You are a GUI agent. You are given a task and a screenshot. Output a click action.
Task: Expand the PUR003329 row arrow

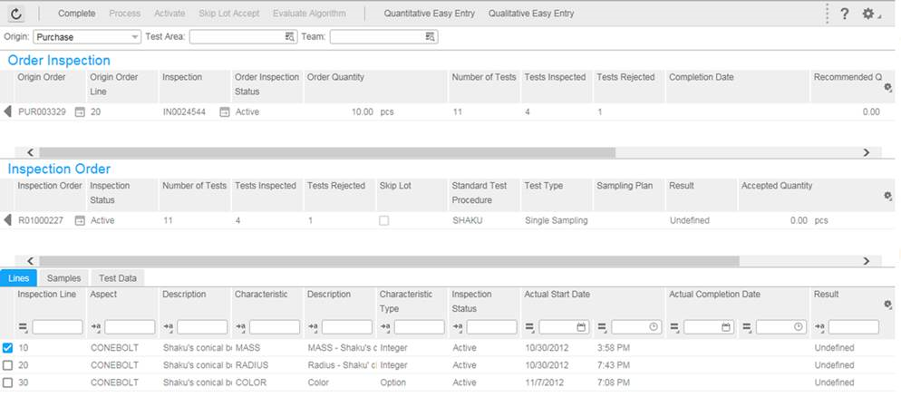(8, 111)
